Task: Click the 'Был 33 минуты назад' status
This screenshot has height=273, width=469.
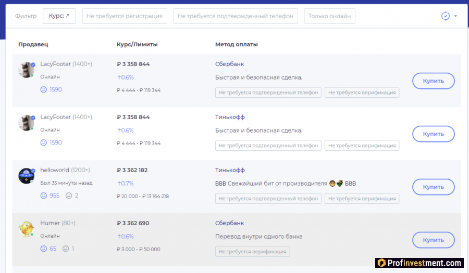Action: [x=66, y=183]
